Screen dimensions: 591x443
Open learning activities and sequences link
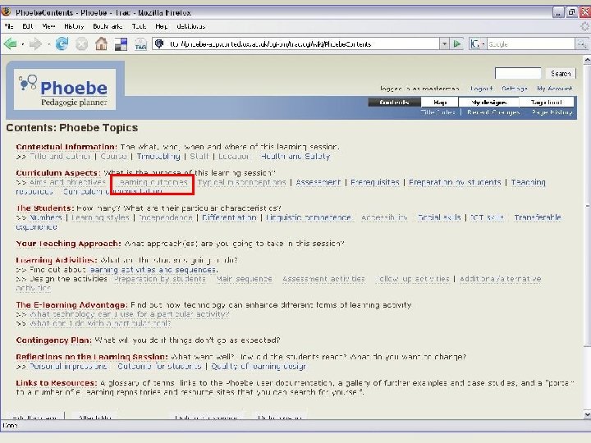[153, 270]
